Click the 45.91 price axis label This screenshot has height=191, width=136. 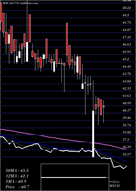pos(127,52)
